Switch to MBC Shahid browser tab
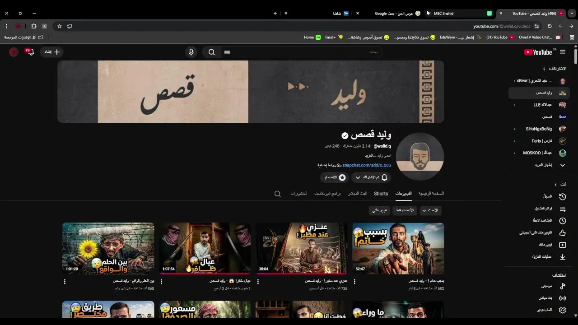 click(461, 14)
